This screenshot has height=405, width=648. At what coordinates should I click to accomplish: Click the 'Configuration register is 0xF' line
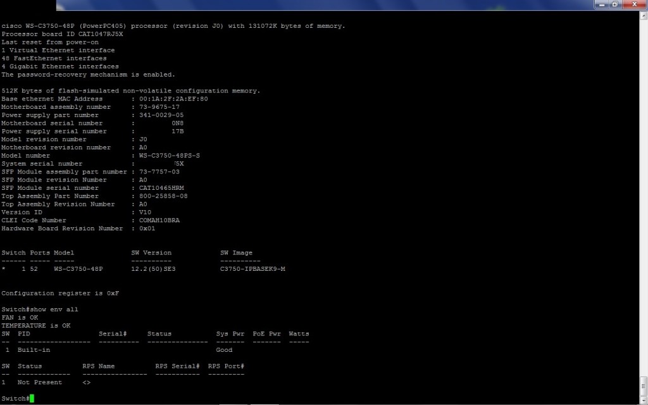pyautogui.click(x=60, y=293)
